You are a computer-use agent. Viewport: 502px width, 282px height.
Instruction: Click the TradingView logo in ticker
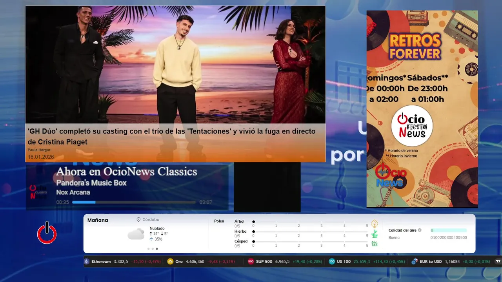498,261
